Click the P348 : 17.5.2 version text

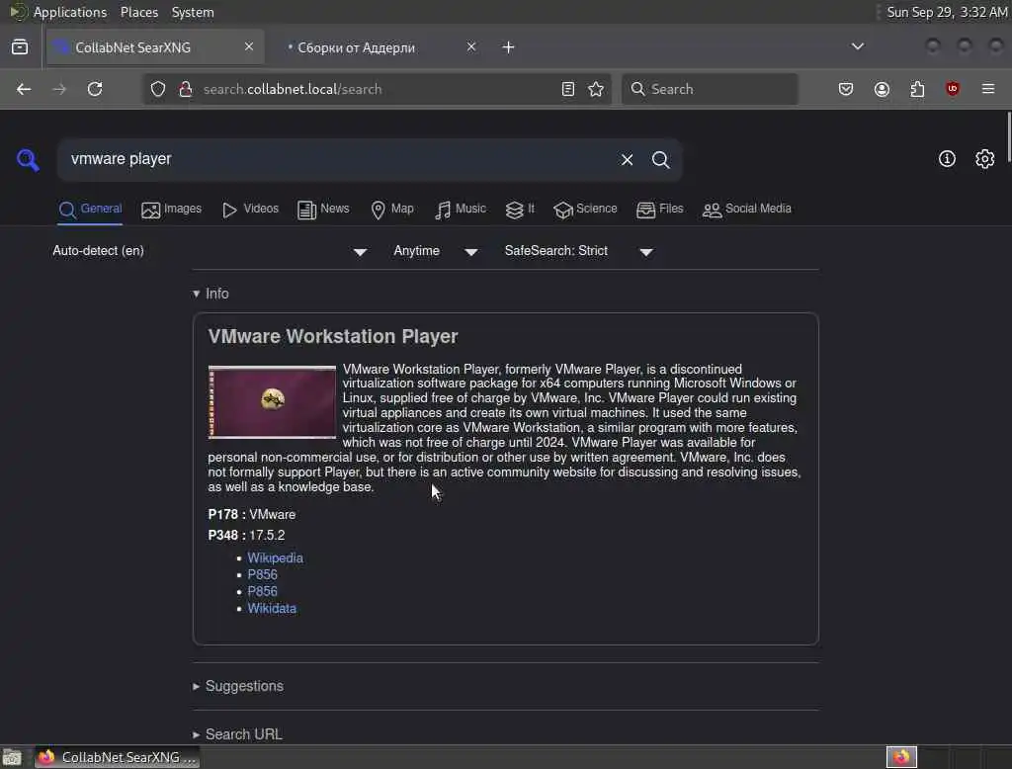click(x=246, y=536)
